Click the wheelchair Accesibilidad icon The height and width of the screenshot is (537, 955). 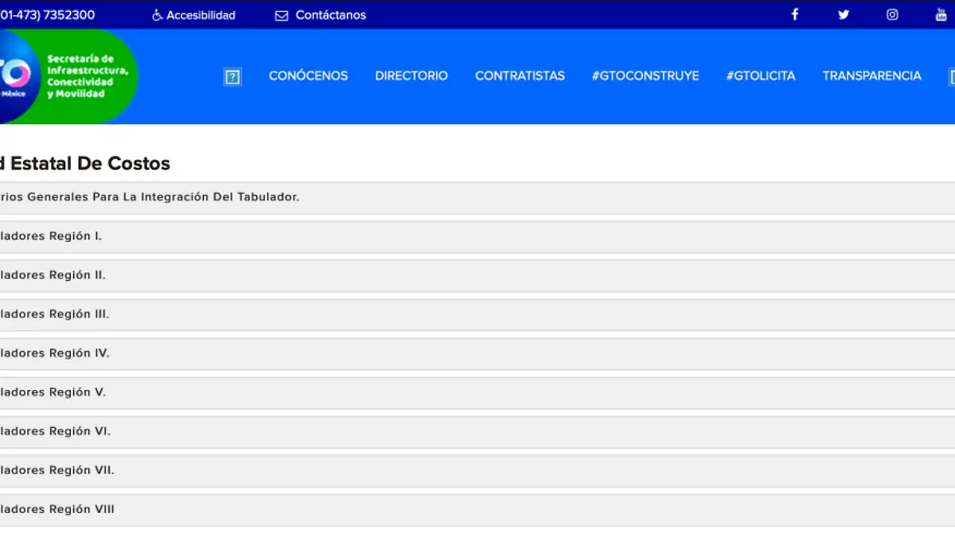[157, 15]
